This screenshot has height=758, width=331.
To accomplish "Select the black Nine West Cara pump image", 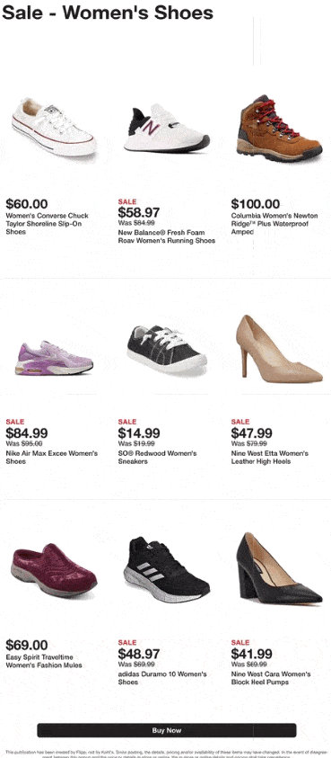I will [279, 568].
